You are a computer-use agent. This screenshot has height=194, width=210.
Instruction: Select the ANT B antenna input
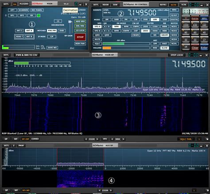[29, 36]
